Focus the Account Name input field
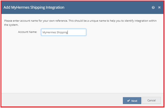165x108 pixels. point(64,32)
